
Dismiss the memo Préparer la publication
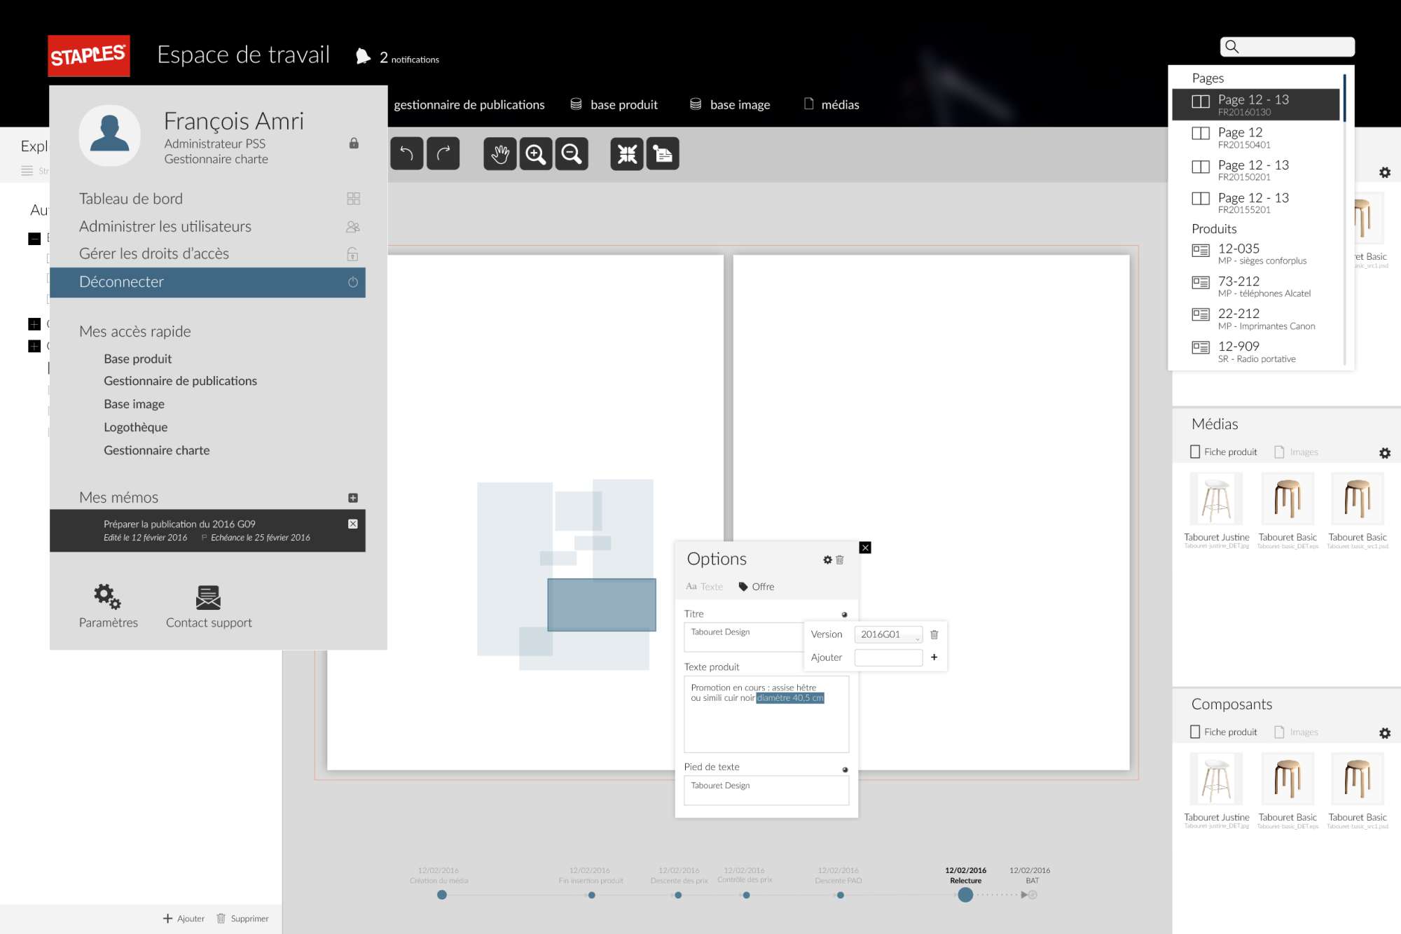tap(352, 524)
